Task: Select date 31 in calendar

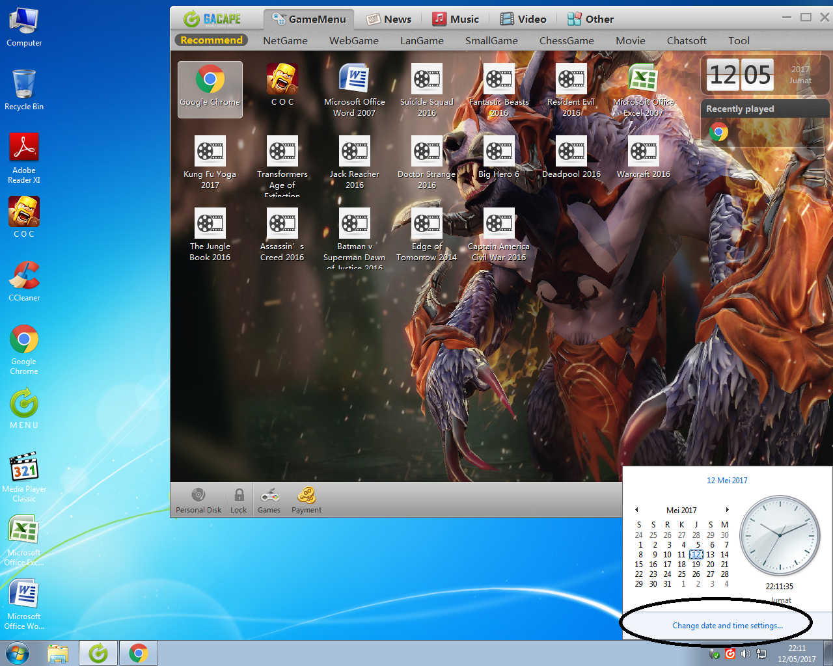Action: [x=668, y=584]
